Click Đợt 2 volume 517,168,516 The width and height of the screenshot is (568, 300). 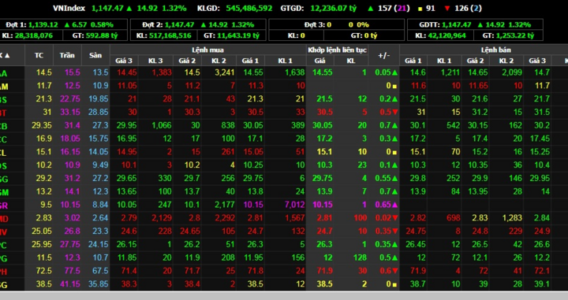[169, 35]
